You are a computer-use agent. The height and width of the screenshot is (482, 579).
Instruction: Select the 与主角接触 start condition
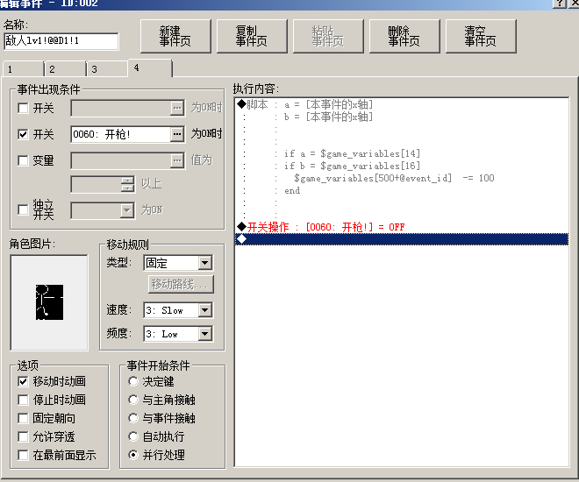tap(133, 400)
